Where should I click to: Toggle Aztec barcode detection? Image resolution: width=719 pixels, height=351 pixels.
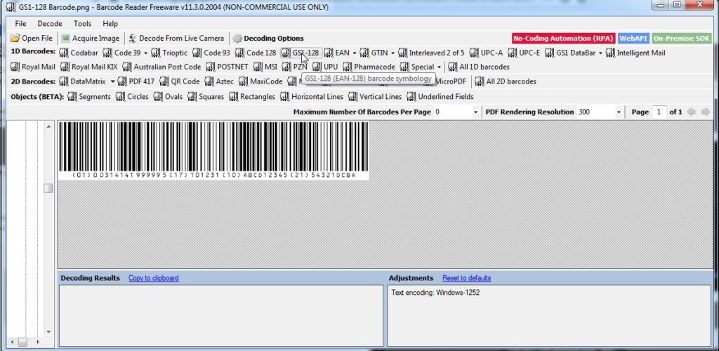219,81
